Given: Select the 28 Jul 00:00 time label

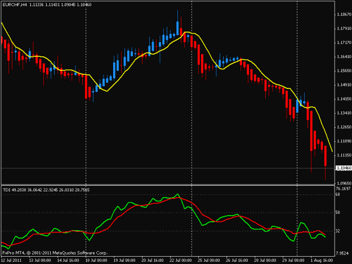Looking at the screenshot, I should (x=265, y=261).
